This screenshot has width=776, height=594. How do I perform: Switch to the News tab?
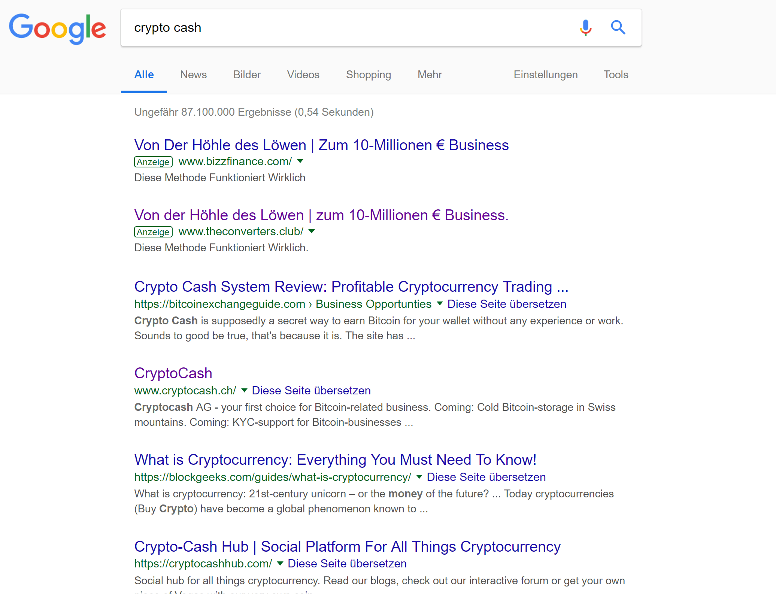click(193, 75)
